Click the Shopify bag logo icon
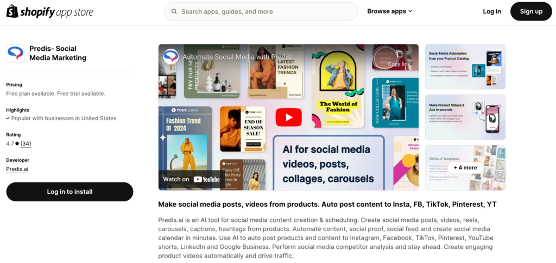556x263 pixels. (12, 12)
